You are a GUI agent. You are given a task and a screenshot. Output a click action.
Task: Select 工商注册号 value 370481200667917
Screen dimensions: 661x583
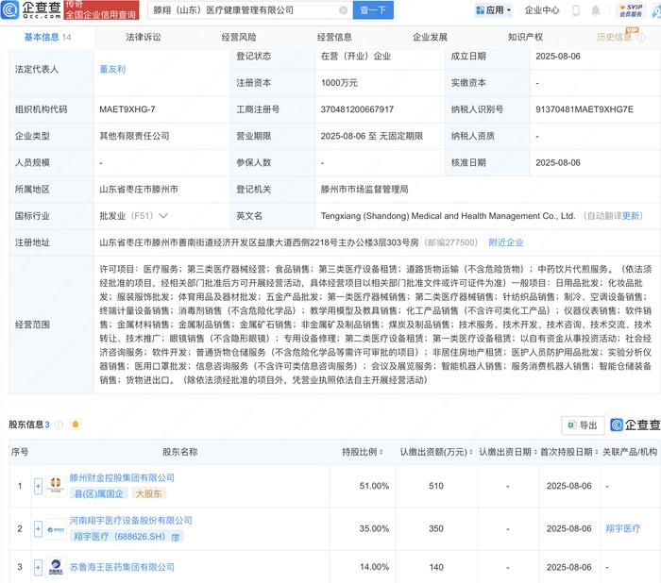click(357, 109)
